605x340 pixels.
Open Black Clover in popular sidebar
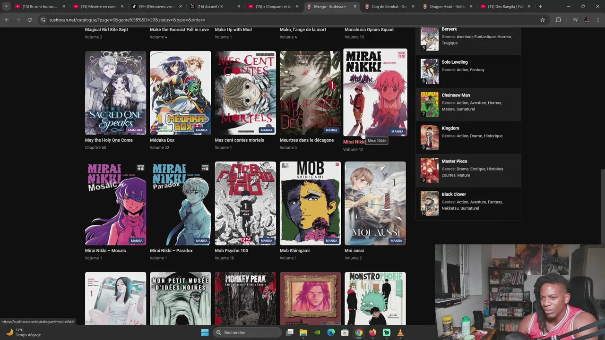pyautogui.click(x=454, y=195)
